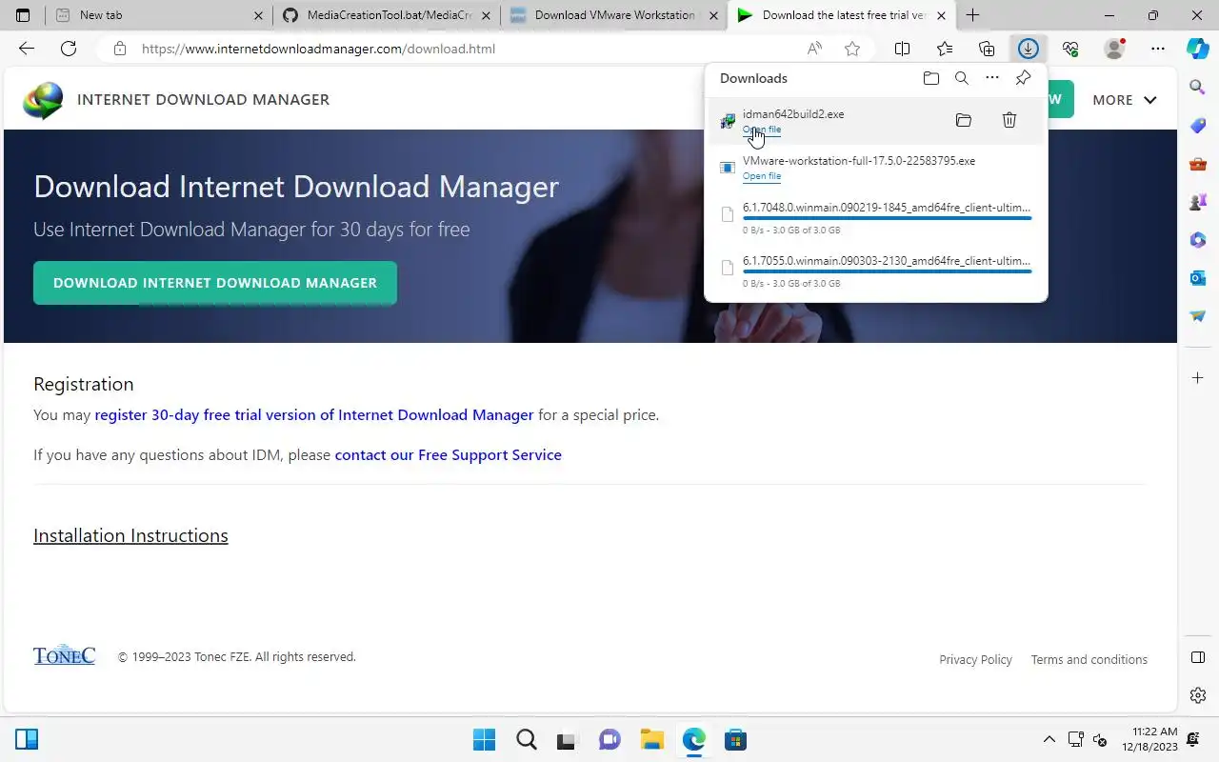Add this page to favorites star
1219x762 pixels.
(x=852, y=49)
